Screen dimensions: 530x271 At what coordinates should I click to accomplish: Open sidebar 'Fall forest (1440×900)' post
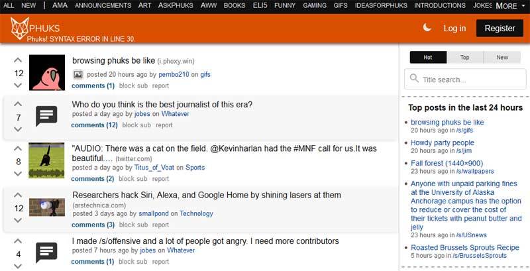[x=447, y=163]
